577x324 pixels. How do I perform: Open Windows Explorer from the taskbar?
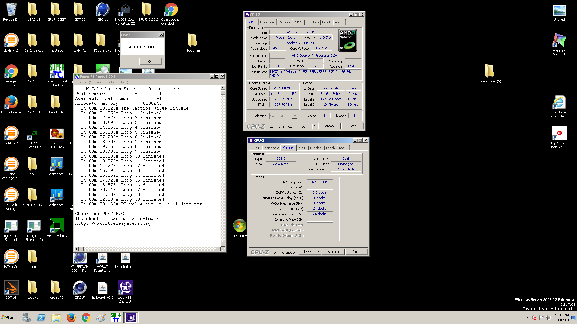56,317
